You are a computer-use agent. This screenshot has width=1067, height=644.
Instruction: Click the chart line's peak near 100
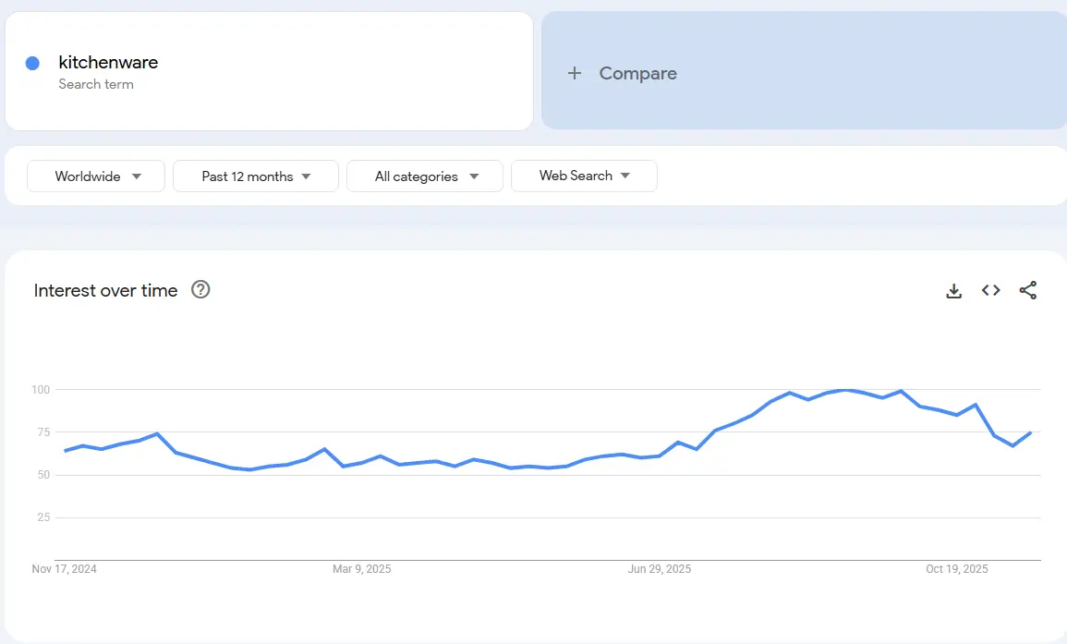[844, 390]
